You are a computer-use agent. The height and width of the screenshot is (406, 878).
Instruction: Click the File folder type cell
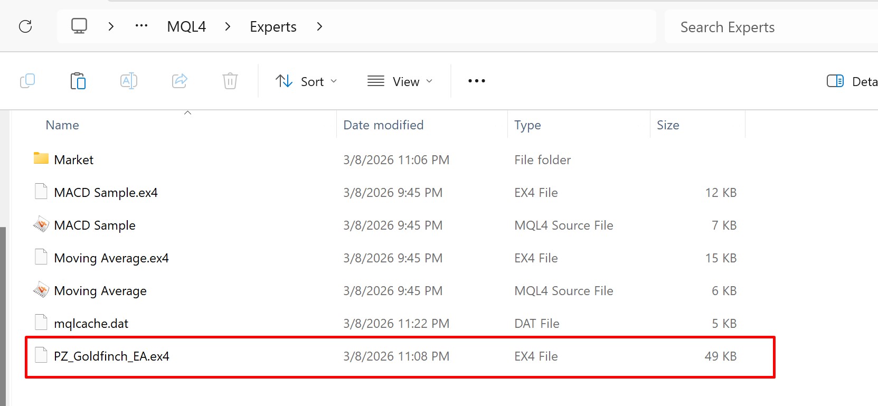(x=542, y=160)
